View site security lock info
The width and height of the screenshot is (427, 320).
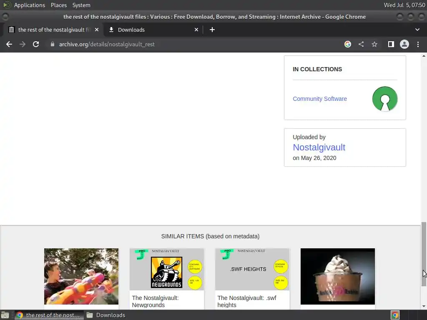52,44
